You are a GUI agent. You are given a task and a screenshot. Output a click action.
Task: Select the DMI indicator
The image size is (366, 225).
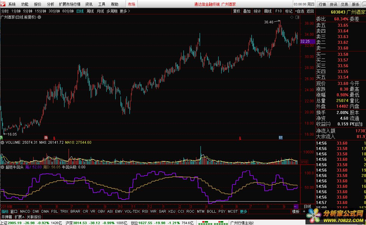(36, 211)
